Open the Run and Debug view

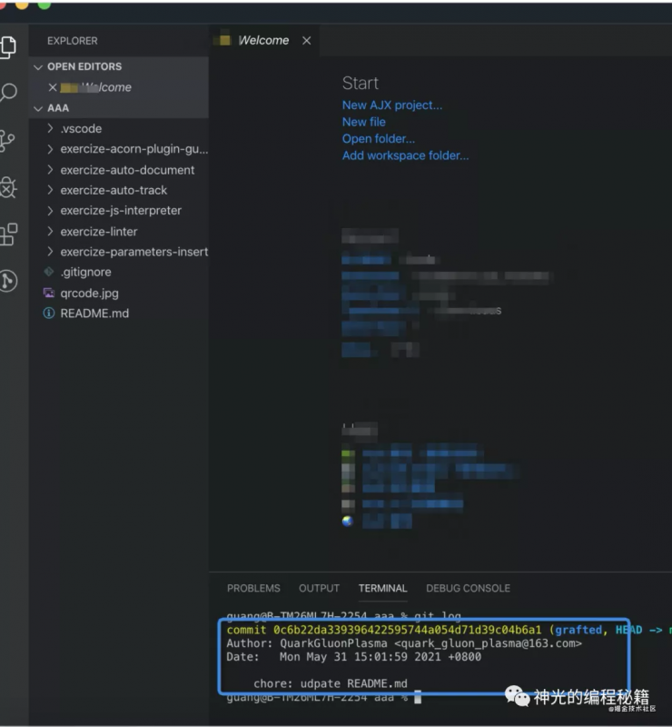(8, 187)
